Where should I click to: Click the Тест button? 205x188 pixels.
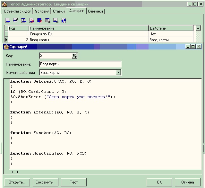(74, 182)
